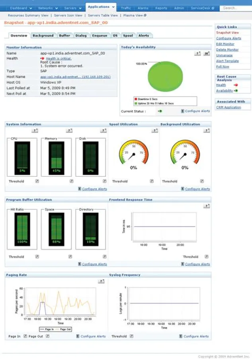Viewport: 252px width, 359px height.
Task: Click Poll Now quick link
Action: pyautogui.click(x=223, y=67)
